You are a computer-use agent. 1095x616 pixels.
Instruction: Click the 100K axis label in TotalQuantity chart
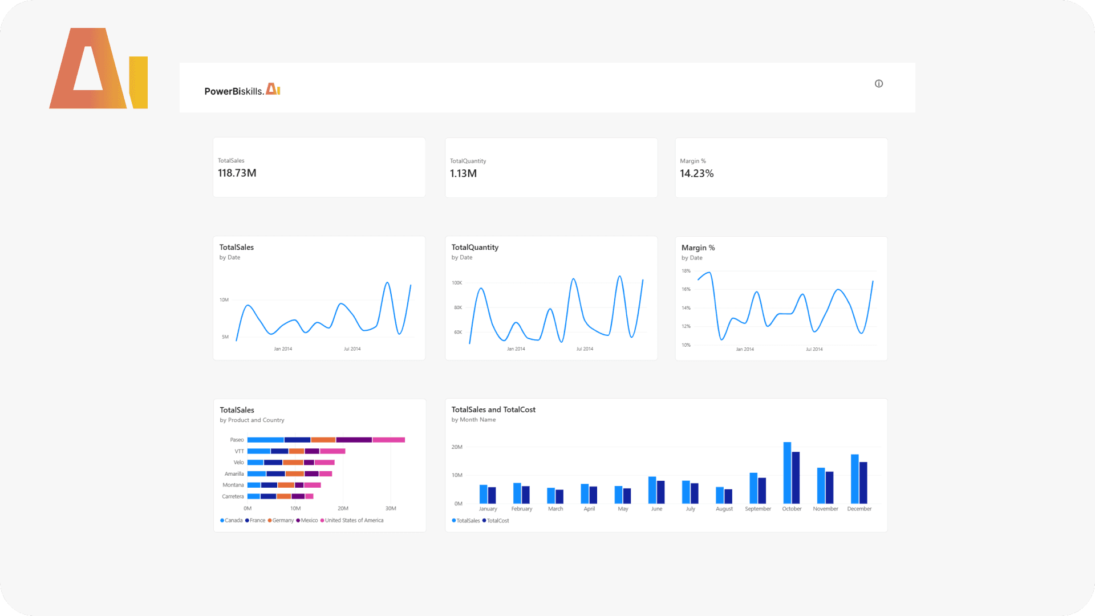click(x=457, y=283)
